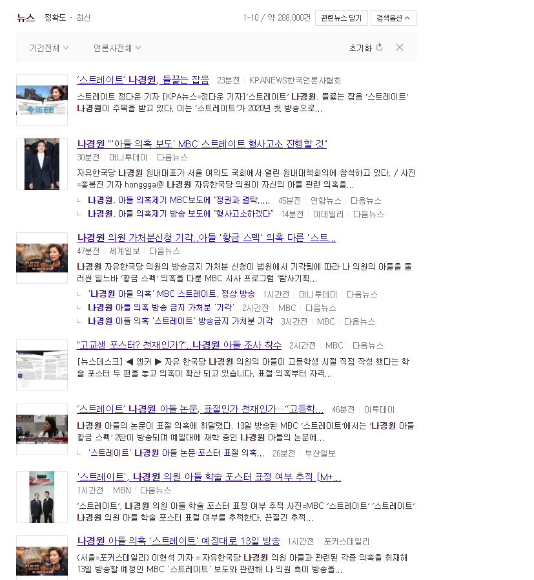This screenshot has height=580, width=534.
Task: Click source name 이투데이
Action: click(379, 409)
